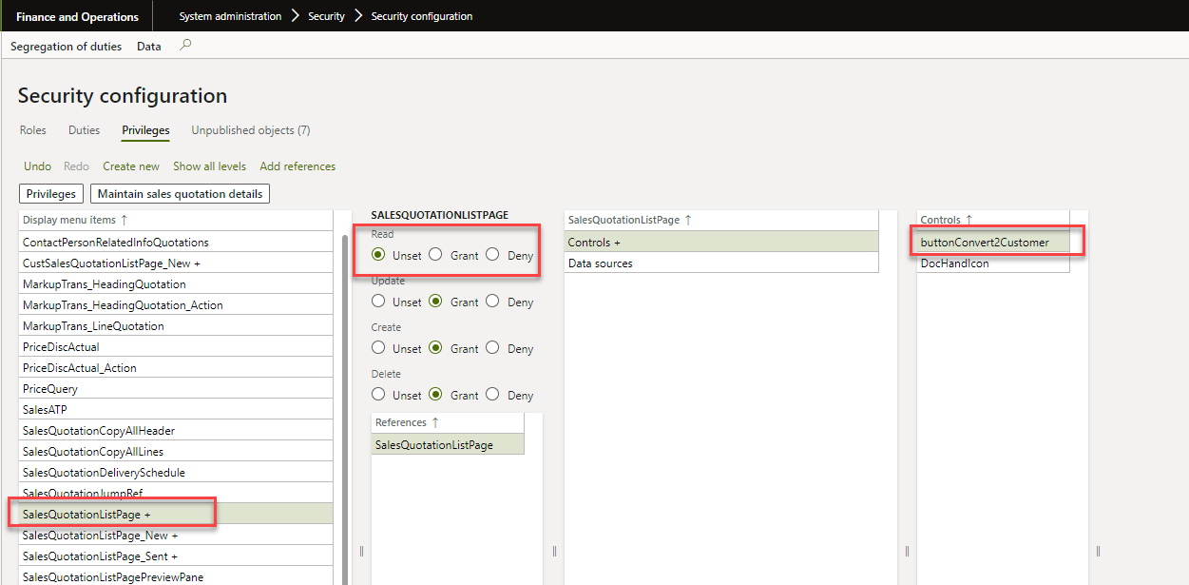Click the search magnifier icon in action bar
This screenshot has width=1189, height=585.
coord(185,45)
